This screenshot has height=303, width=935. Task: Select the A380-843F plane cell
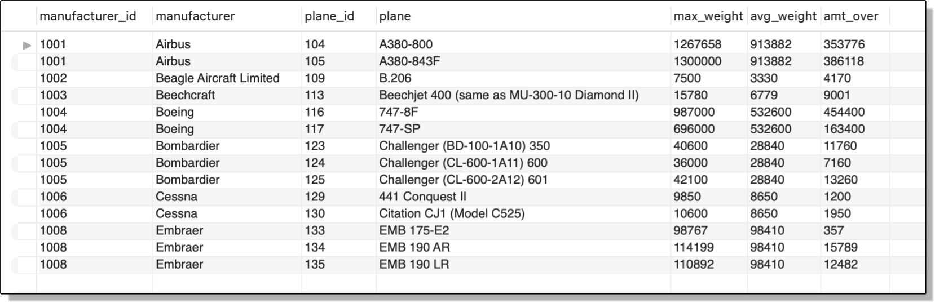tap(523, 61)
